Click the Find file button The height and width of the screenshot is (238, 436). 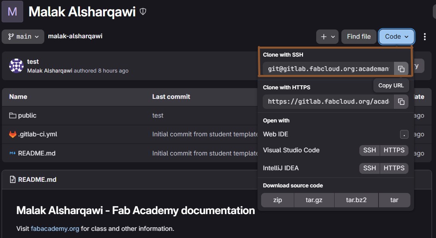tap(359, 36)
